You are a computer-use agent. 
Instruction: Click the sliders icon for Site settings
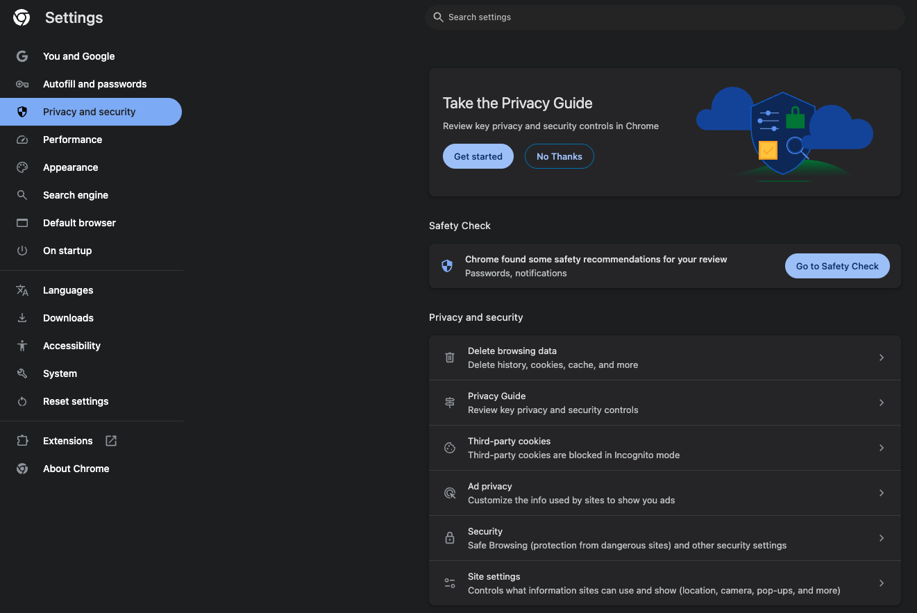[x=450, y=583]
